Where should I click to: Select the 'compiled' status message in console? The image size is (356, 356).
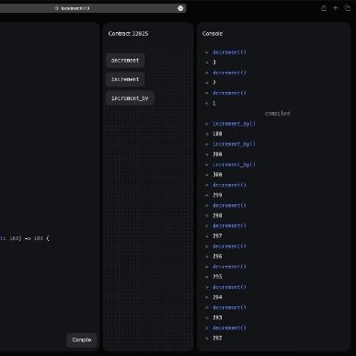(277, 113)
